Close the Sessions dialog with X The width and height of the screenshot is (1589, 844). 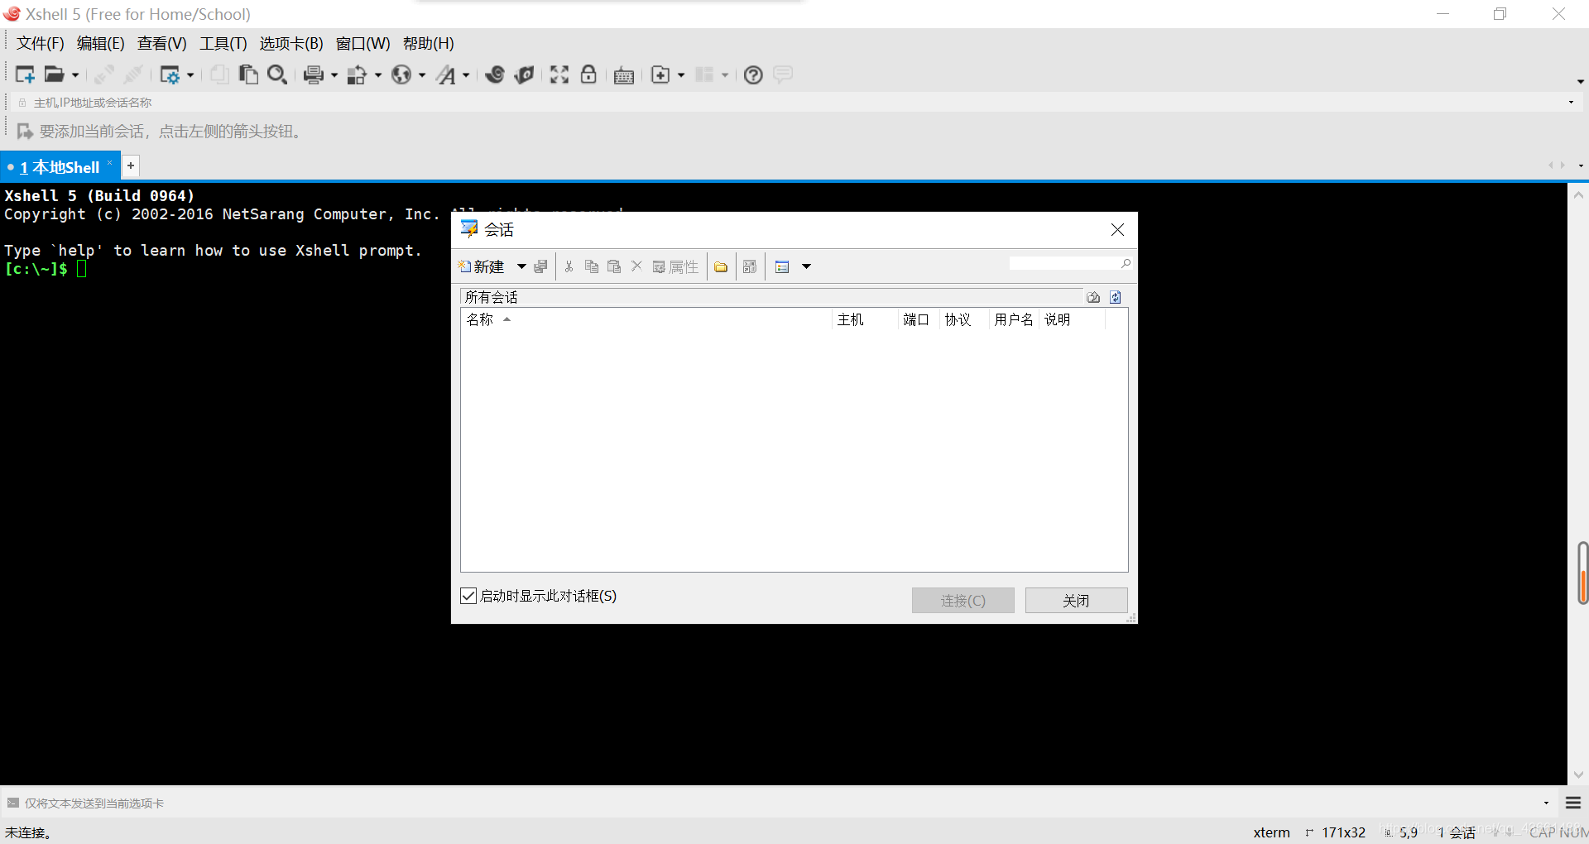(1117, 229)
